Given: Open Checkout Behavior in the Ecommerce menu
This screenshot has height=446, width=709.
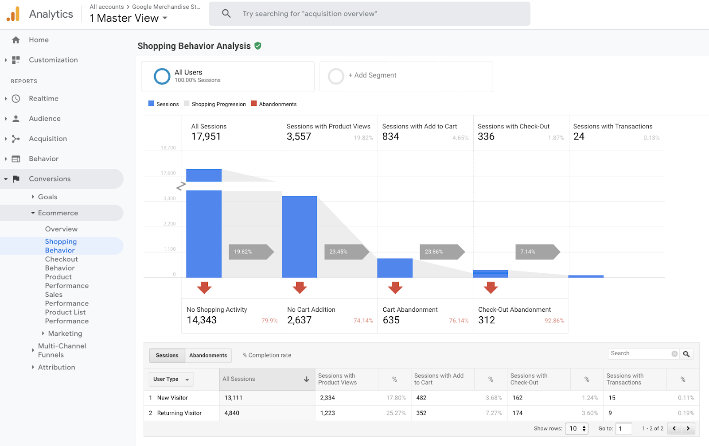Looking at the screenshot, I should (62, 263).
